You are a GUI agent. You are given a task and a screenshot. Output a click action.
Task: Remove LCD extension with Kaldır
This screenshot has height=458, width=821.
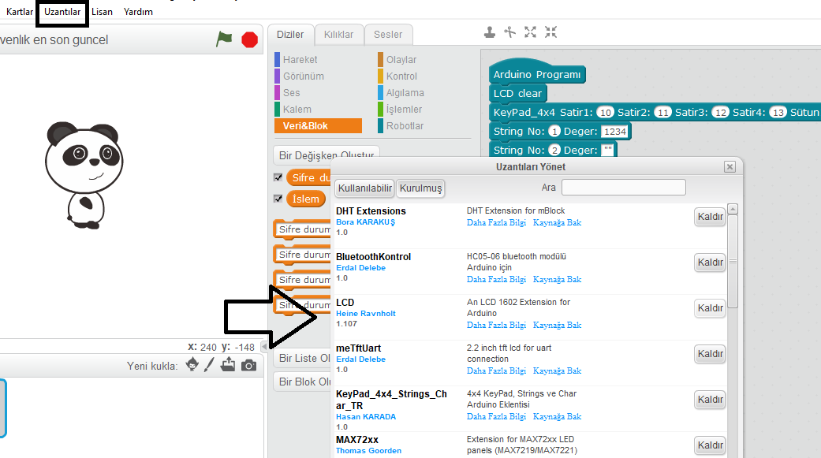click(x=710, y=308)
